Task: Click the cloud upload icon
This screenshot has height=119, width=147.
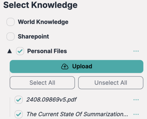Action: tap(65, 66)
